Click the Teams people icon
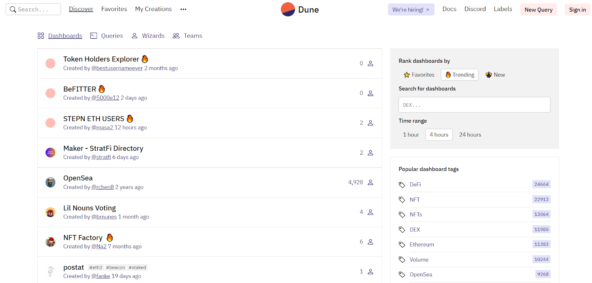Screen dimensions: 592x283 pyautogui.click(x=176, y=36)
